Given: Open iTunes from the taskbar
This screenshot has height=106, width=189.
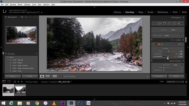Looking at the screenshot, I should coord(45,103).
